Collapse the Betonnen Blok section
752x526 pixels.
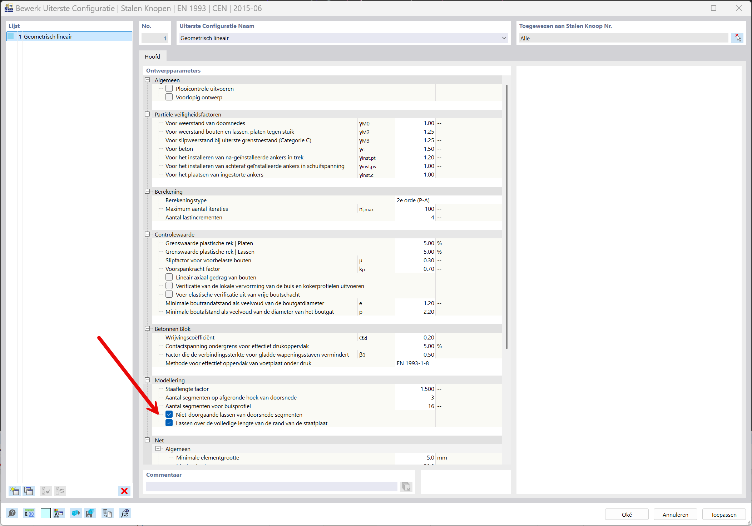point(147,328)
